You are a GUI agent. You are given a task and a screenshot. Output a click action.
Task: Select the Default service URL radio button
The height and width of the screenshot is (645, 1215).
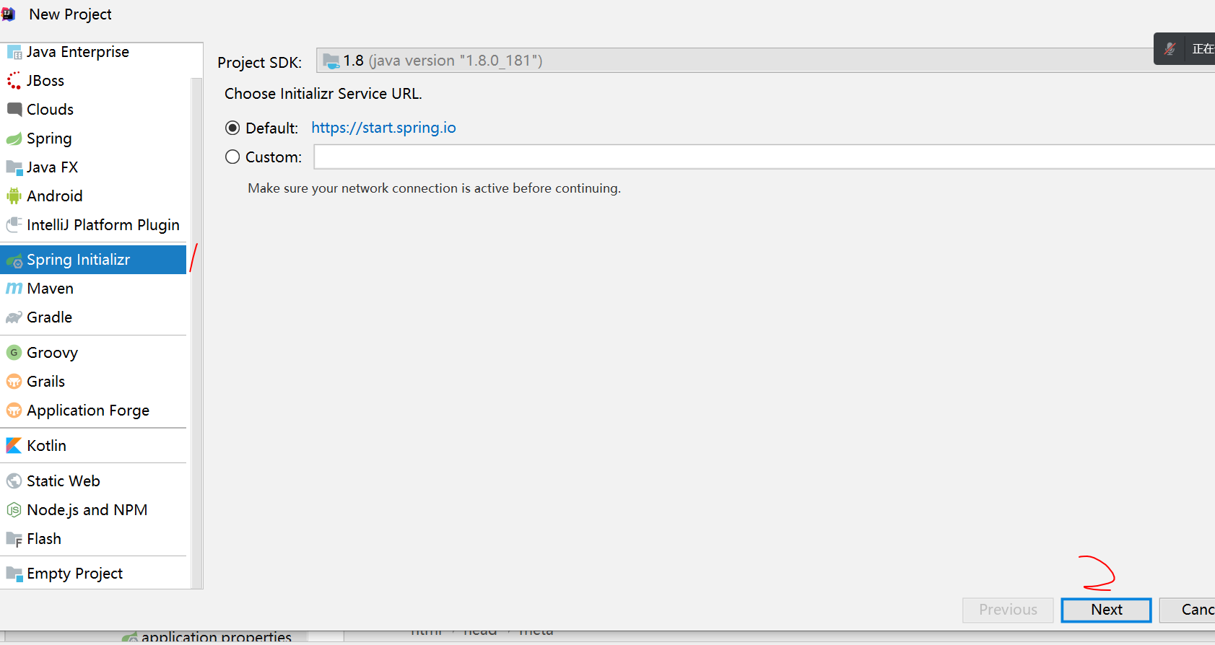tap(232, 128)
